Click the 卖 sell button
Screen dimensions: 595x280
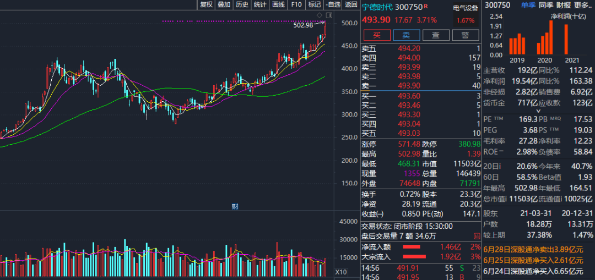click(406, 35)
